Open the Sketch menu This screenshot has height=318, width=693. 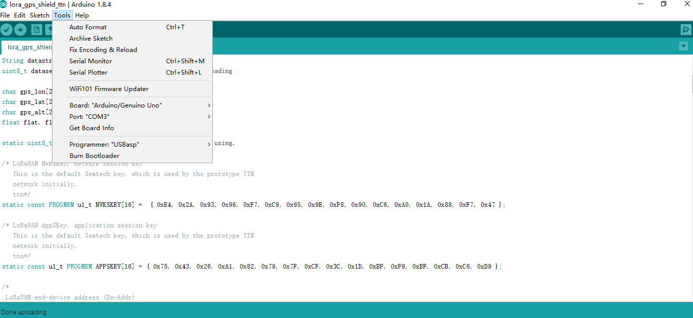pos(40,15)
